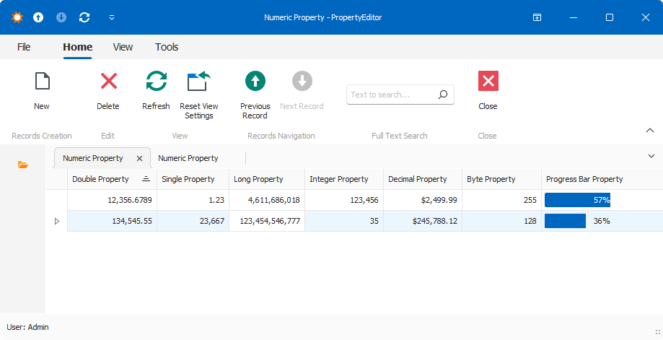The width and height of the screenshot is (663, 340).
Task: Create a New record
Action: click(x=42, y=90)
